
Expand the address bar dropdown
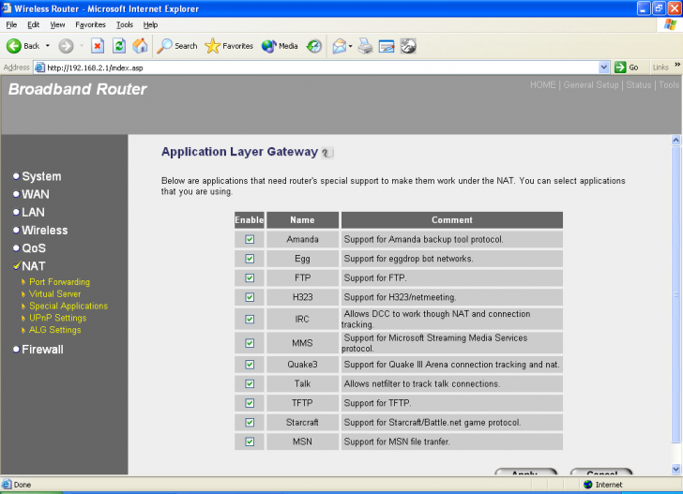604,67
